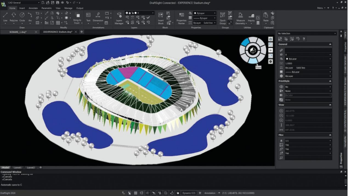Toggle the grid display status button
The image size is (348, 196).
point(135,193)
